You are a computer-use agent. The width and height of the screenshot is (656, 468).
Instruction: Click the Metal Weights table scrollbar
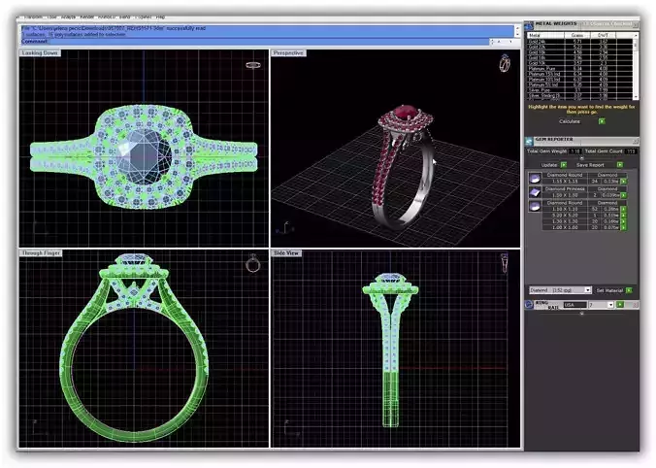pos(636,66)
